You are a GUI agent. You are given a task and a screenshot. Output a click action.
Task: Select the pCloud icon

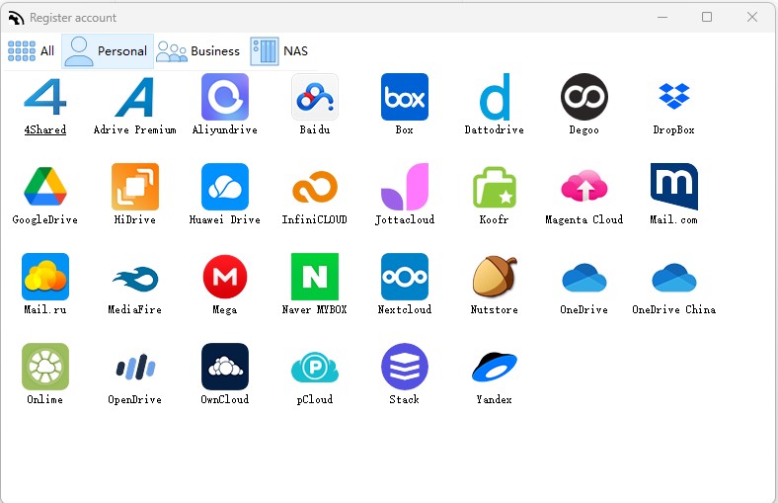(315, 367)
